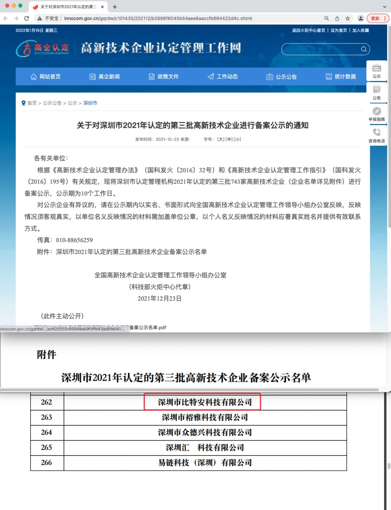The height and width of the screenshot is (510, 391).
Task: Click the 深圳市 breadcrumb link
Action: tap(90, 103)
